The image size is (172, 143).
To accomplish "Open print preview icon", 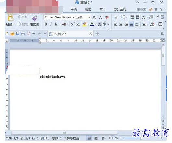I will pyautogui.click(x=29, y=33).
